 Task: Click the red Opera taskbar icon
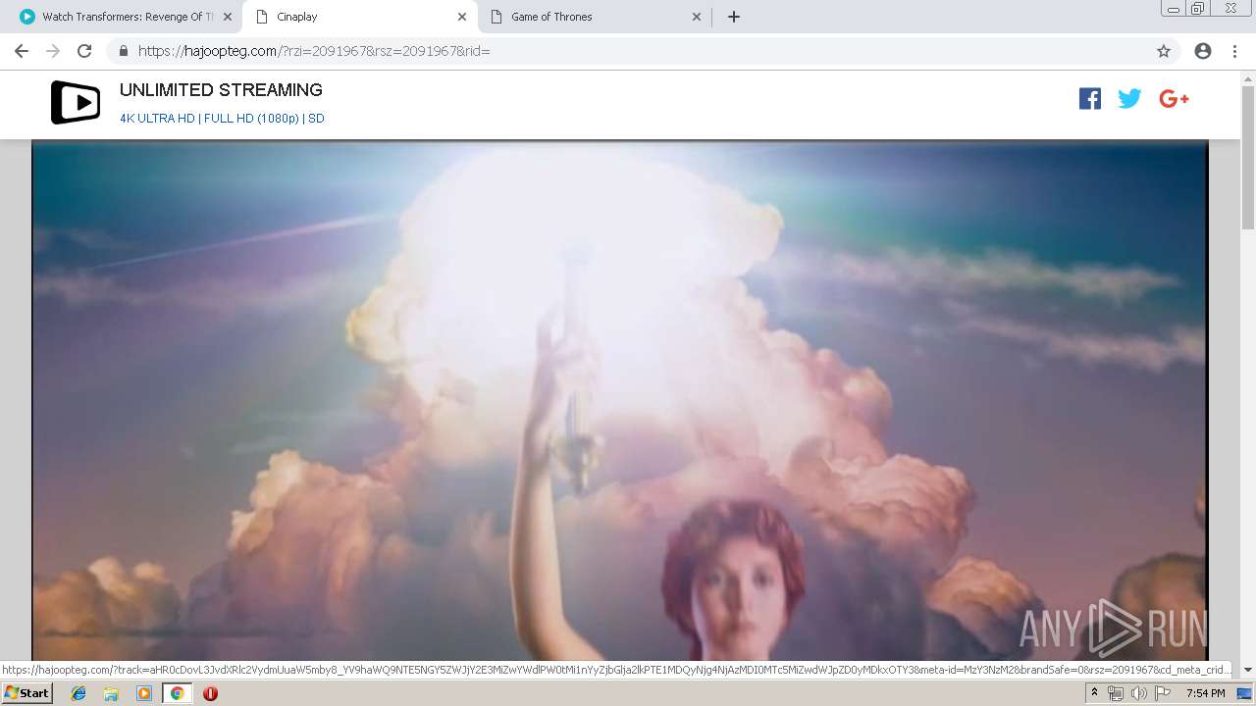click(x=210, y=693)
